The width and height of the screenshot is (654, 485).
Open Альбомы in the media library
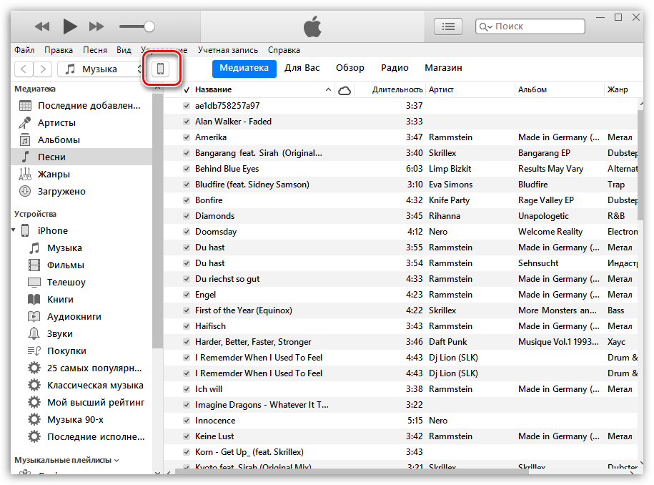59,140
